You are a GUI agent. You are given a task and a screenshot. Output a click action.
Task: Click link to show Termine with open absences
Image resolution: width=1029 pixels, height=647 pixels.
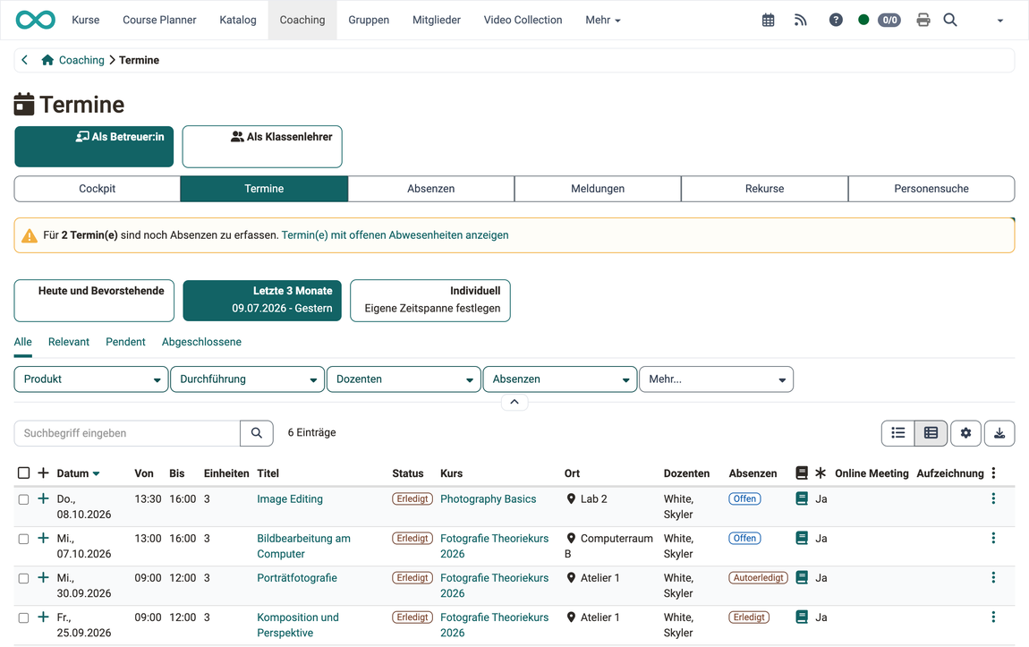395,235
